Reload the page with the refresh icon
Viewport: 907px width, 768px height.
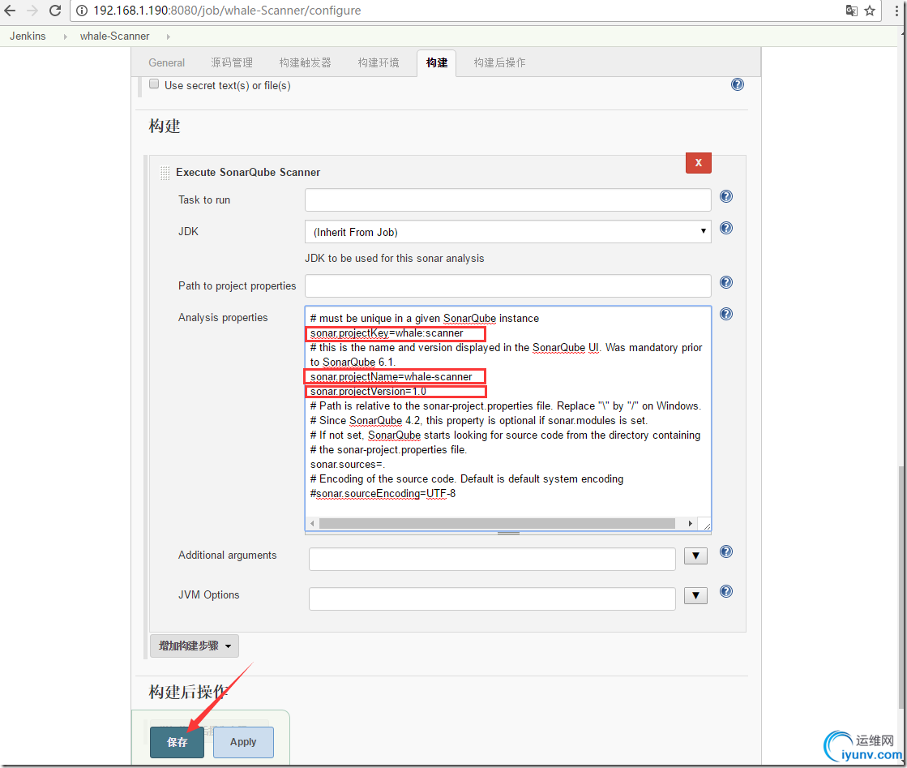(55, 11)
